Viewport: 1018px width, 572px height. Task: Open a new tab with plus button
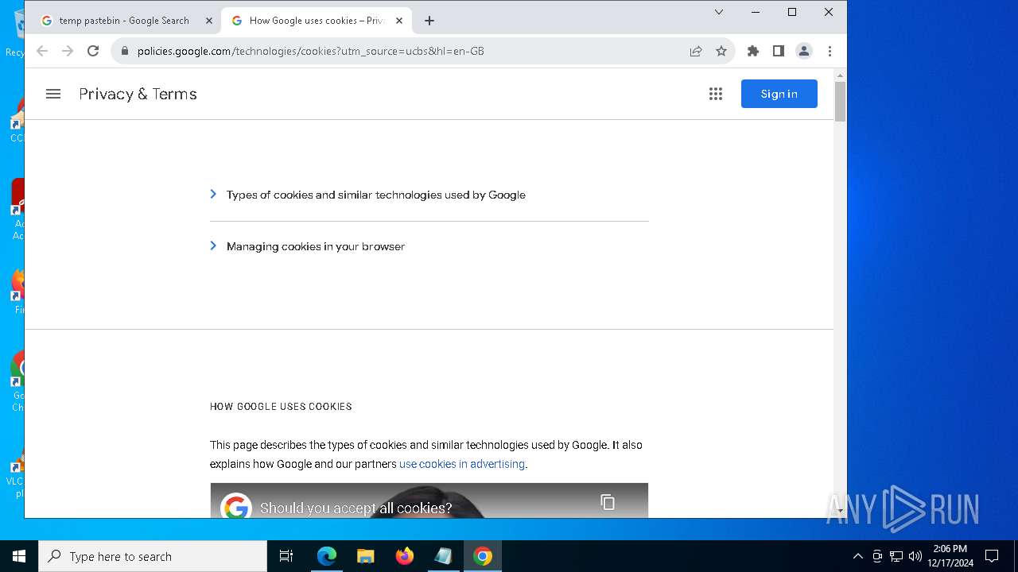pyautogui.click(x=429, y=21)
